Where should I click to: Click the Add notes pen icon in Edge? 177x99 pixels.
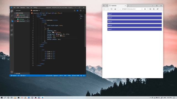pos(154,9)
